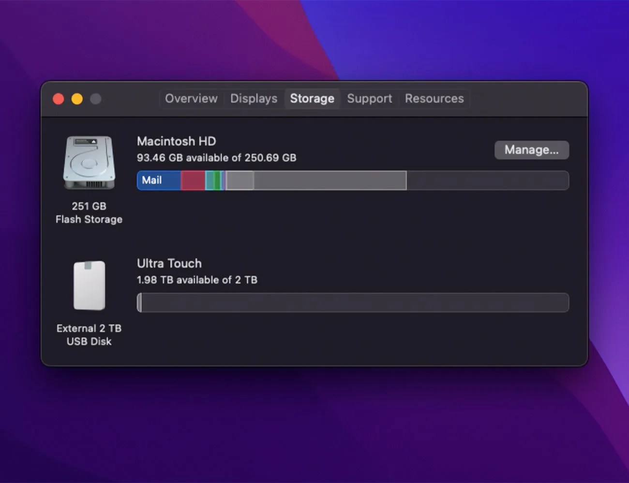629x483 pixels.
Task: Click the red storage bar segment
Action: [193, 181]
